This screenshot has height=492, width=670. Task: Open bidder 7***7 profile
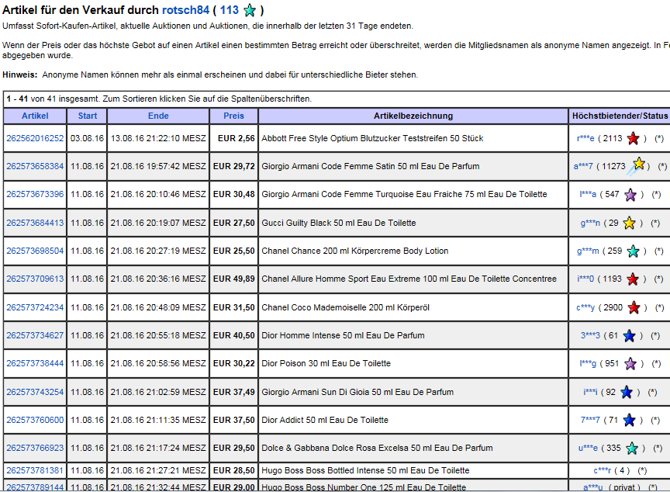tap(590, 420)
